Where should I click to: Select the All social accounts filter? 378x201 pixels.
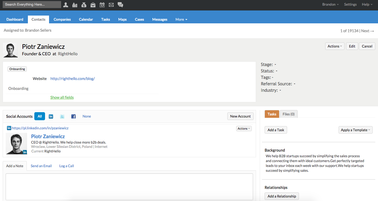pyautogui.click(x=40, y=116)
